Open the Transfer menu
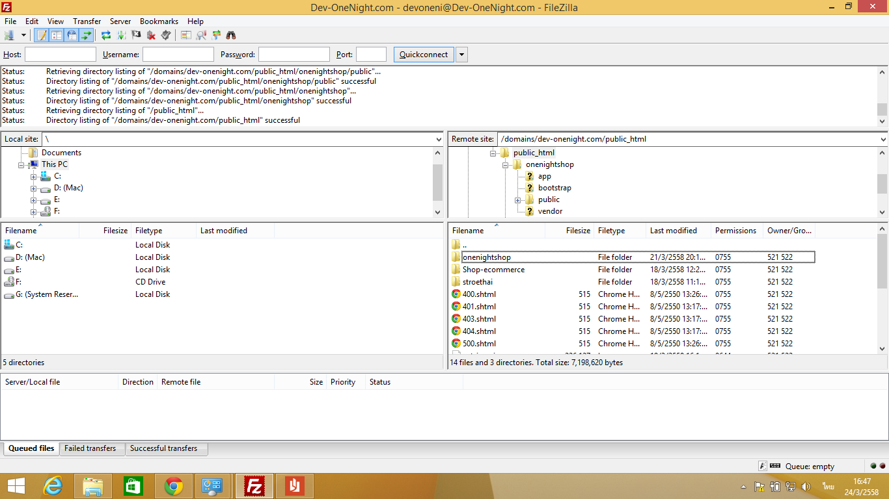Viewport: 889px width, 499px height. (x=87, y=21)
